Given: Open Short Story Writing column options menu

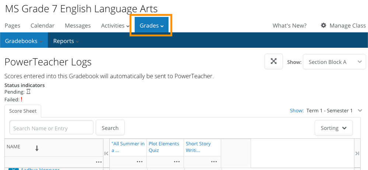Looking at the screenshot, I should (x=214, y=162).
